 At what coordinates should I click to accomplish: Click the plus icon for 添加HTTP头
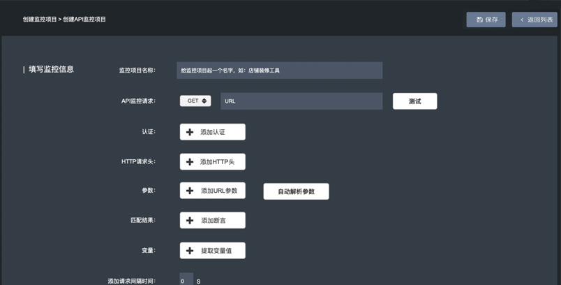(190, 162)
